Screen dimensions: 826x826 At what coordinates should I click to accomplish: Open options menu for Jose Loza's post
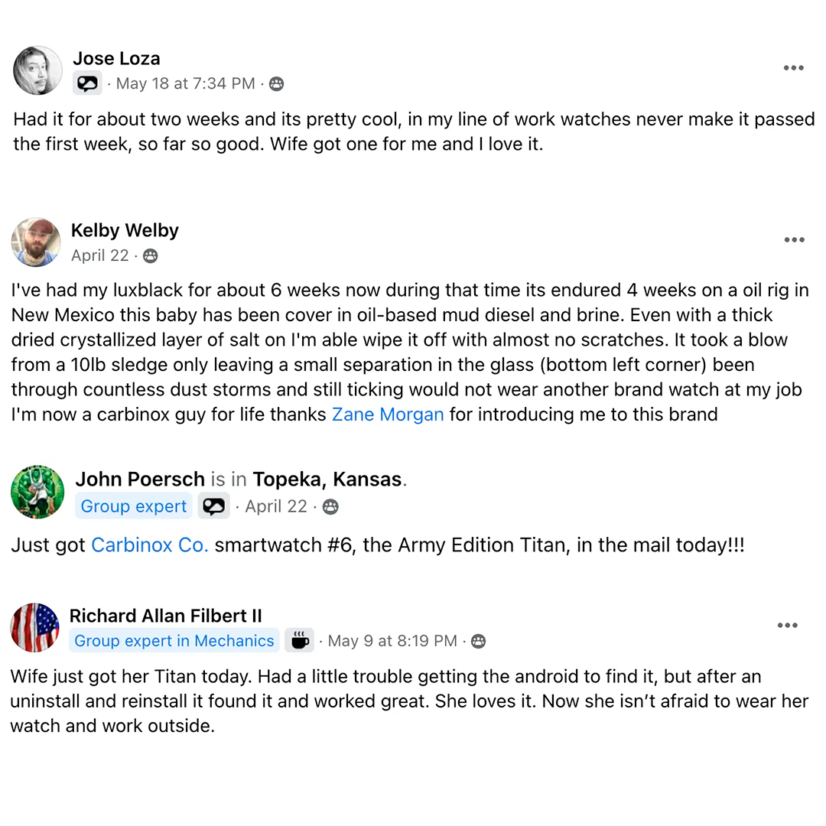pos(794,68)
